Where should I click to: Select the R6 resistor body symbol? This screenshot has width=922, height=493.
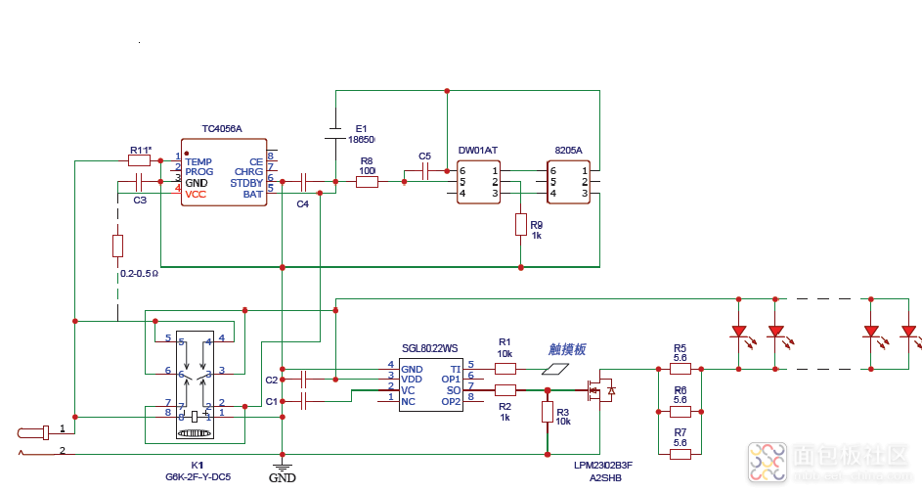(681, 412)
